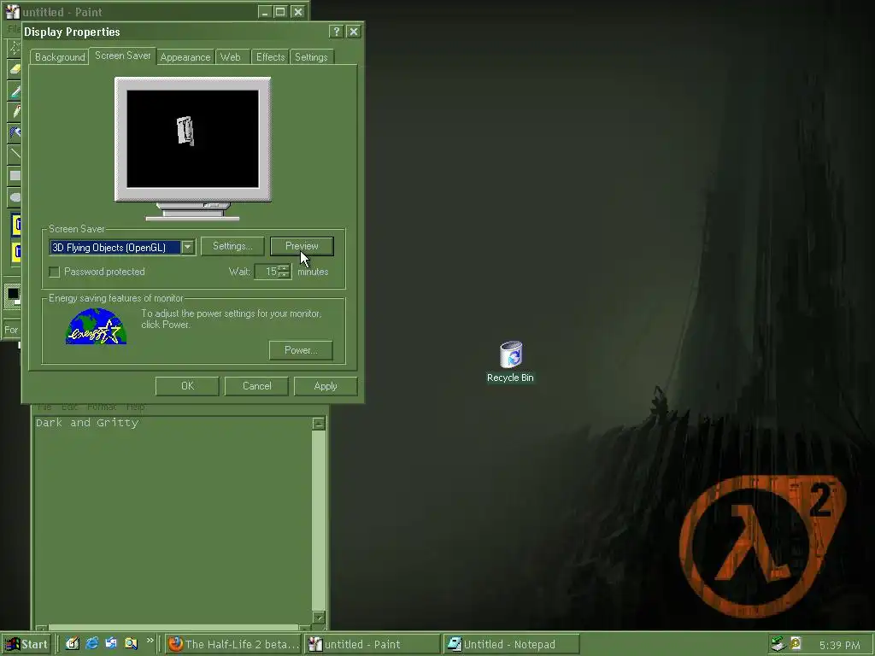875x656 pixels.
Task: Launch Internet Explorer from quick launch
Action: point(92,644)
